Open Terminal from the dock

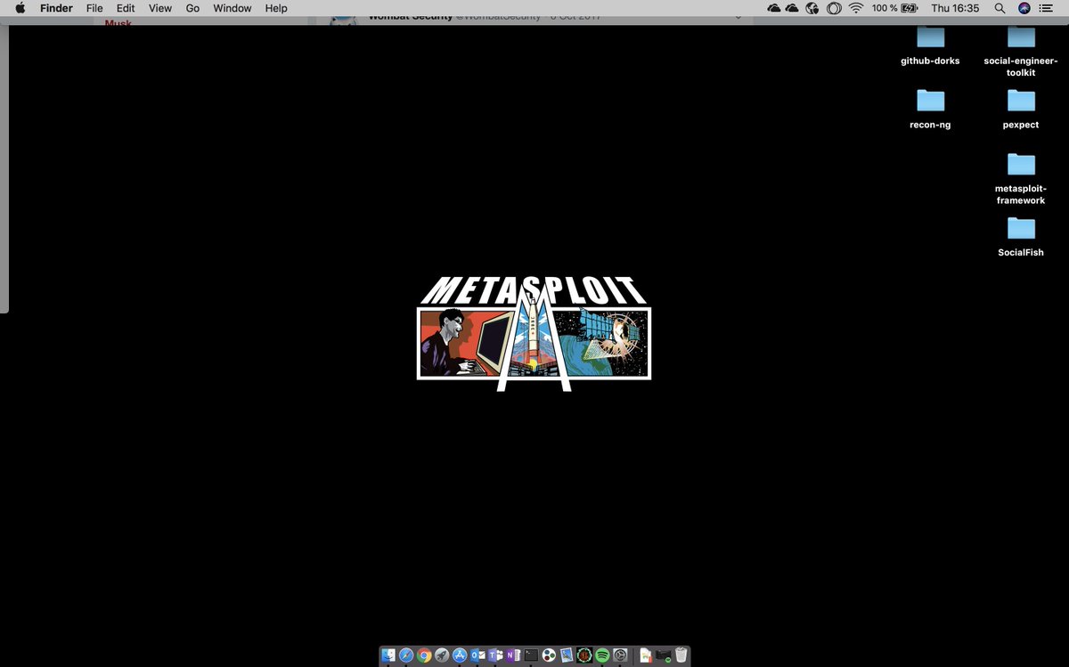(531, 655)
